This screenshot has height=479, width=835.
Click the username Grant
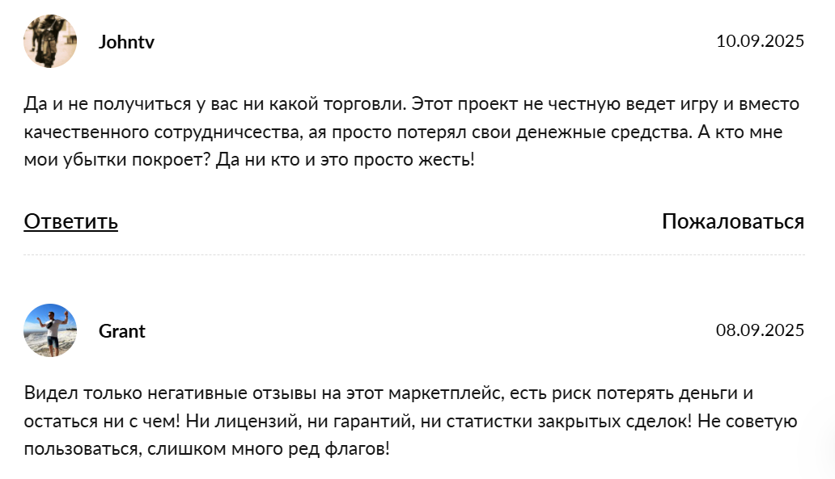[122, 331]
